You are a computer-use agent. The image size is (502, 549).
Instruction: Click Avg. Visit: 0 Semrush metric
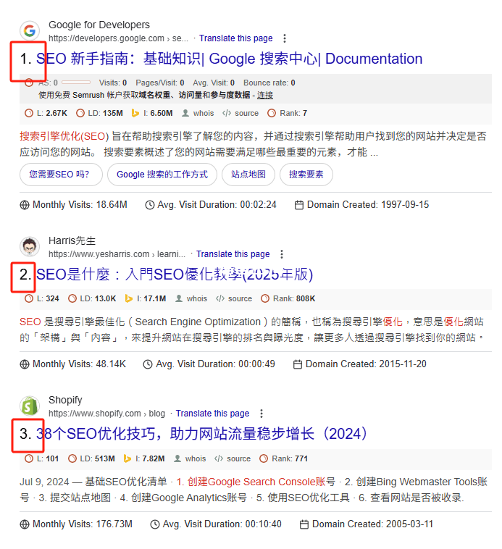click(214, 83)
